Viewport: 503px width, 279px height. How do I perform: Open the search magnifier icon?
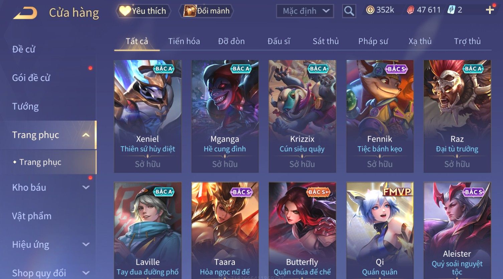point(349,11)
